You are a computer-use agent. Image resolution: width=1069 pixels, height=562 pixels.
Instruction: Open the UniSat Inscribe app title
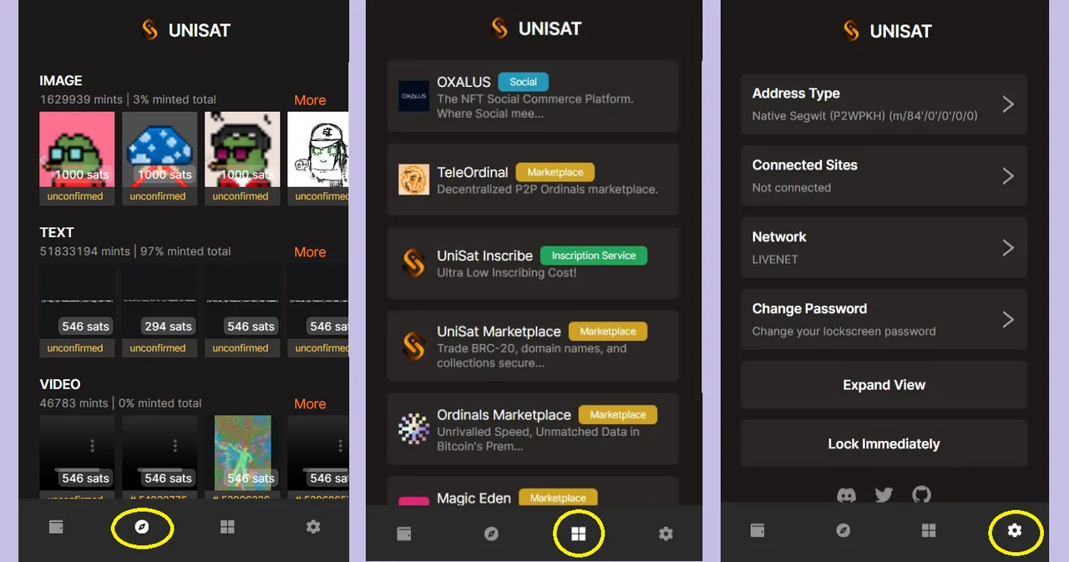coord(485,256)
